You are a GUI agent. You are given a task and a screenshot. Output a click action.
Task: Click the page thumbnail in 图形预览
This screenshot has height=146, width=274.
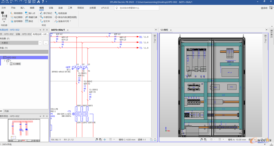(24, 130)
